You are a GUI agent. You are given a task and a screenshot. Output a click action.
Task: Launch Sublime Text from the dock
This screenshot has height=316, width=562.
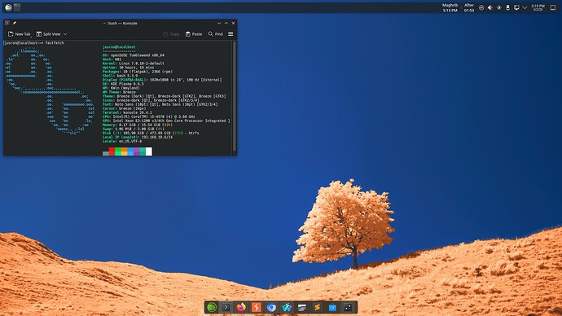click(317, 307)
